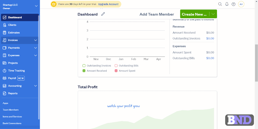Click the Accounting chart icon
This screenshot has height=129, width=258.
[5, 86]
